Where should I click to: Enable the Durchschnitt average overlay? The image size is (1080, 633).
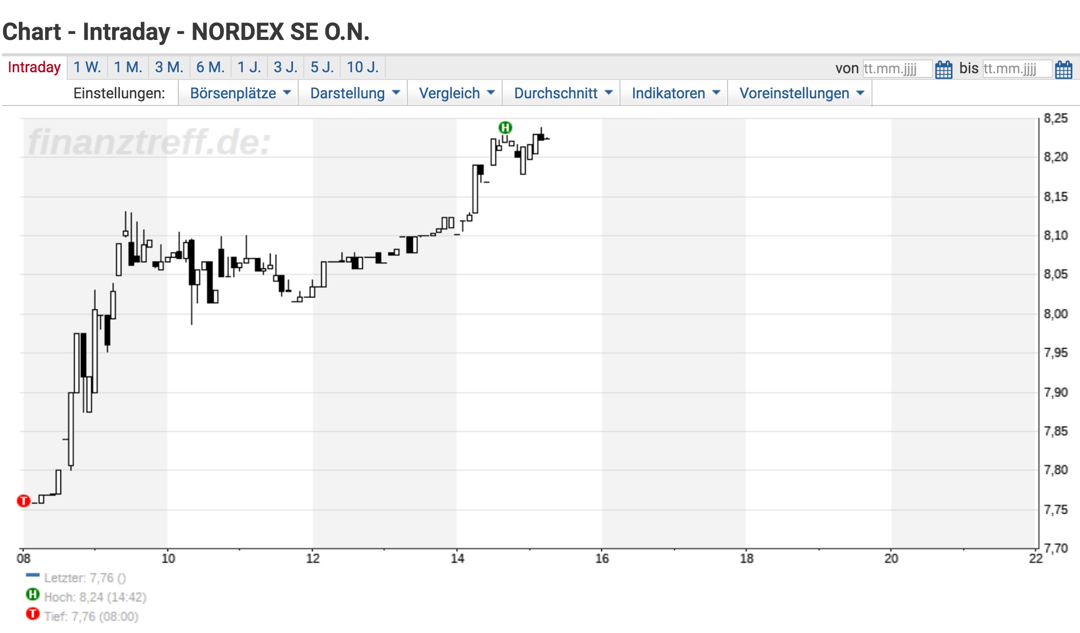tap(561, 93)
